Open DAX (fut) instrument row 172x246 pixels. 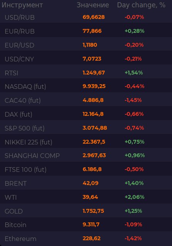click(86, 114)
